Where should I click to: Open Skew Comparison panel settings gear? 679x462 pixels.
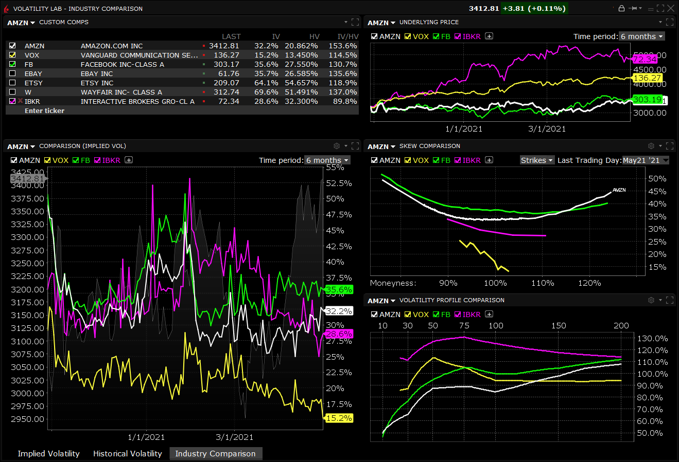pyautogui.click(x=651, y=146)
